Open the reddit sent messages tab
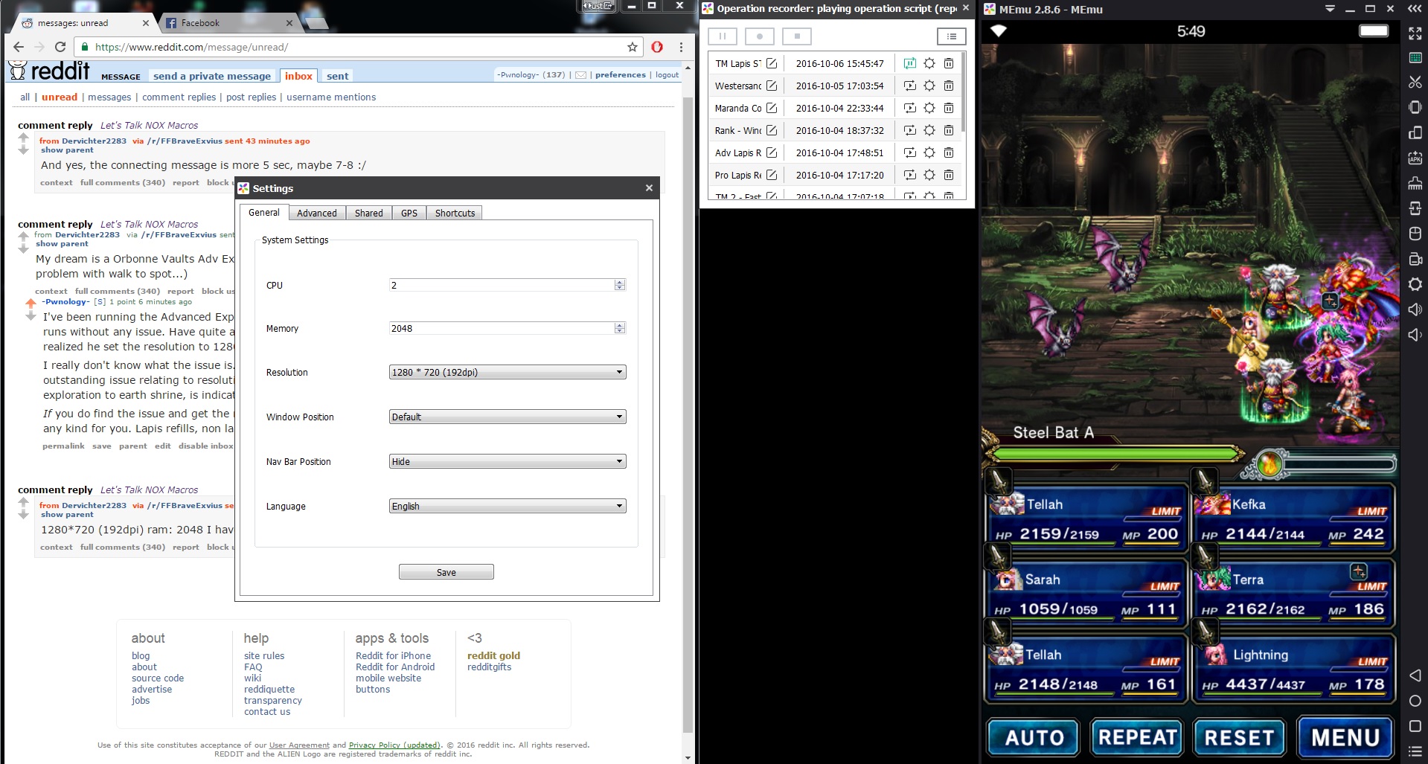1428x764 pixels. coord(337,76)
